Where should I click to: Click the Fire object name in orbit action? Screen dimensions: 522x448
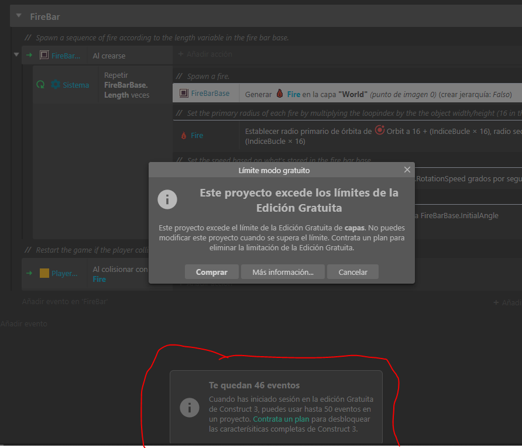tap(197, 135)
